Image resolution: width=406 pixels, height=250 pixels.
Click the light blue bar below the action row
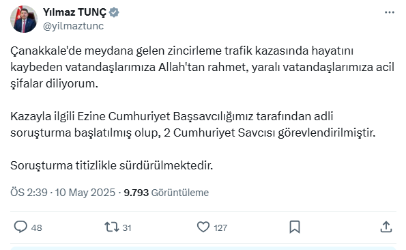coord(203,248)
